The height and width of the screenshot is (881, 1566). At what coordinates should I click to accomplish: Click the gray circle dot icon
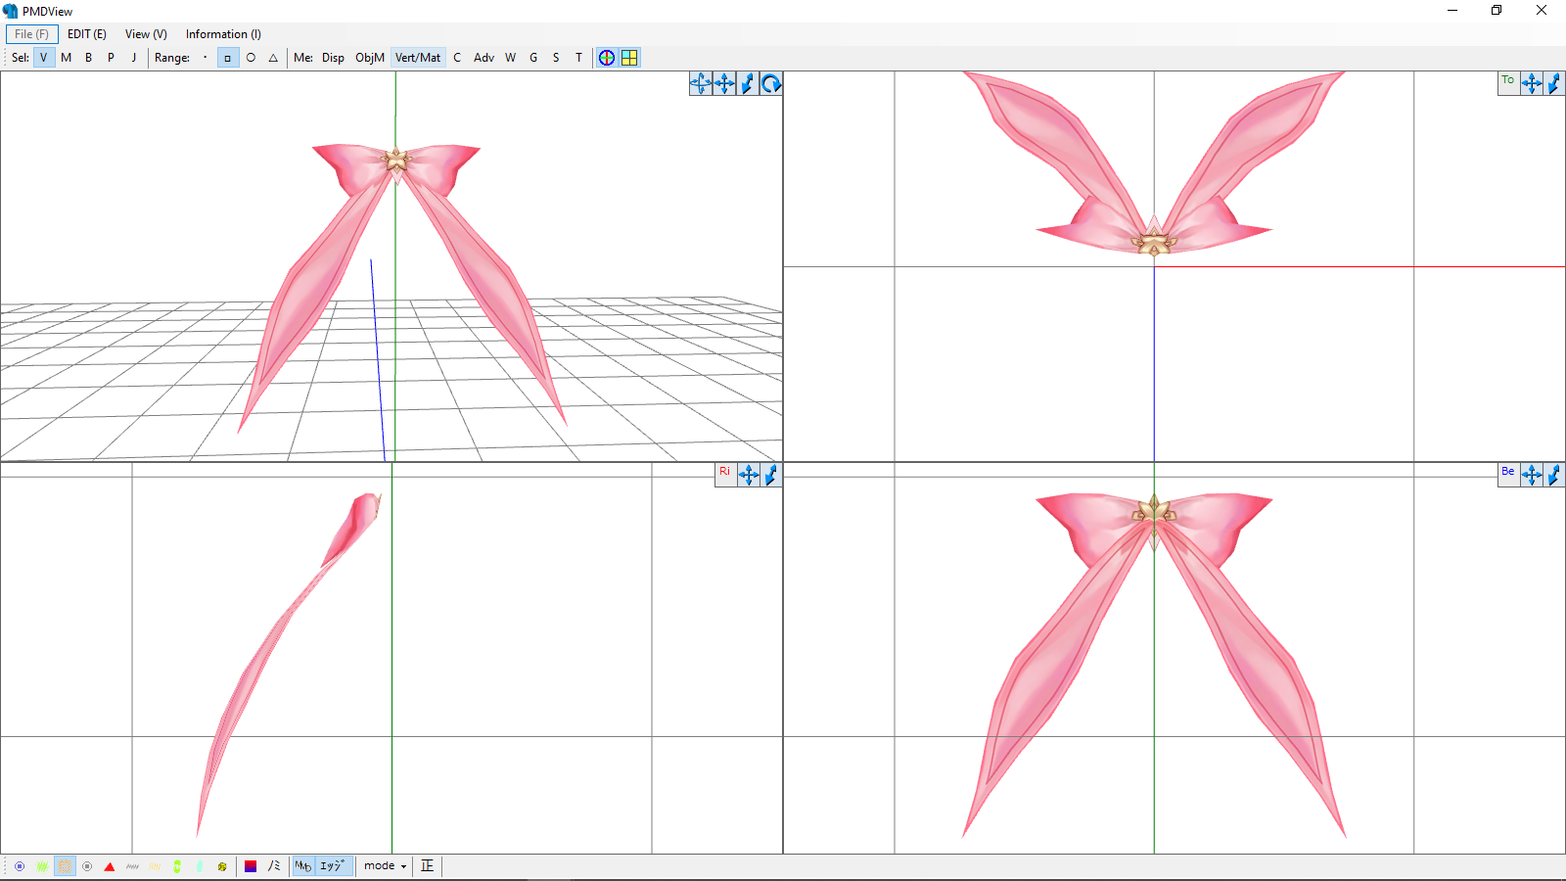(87, 866)
